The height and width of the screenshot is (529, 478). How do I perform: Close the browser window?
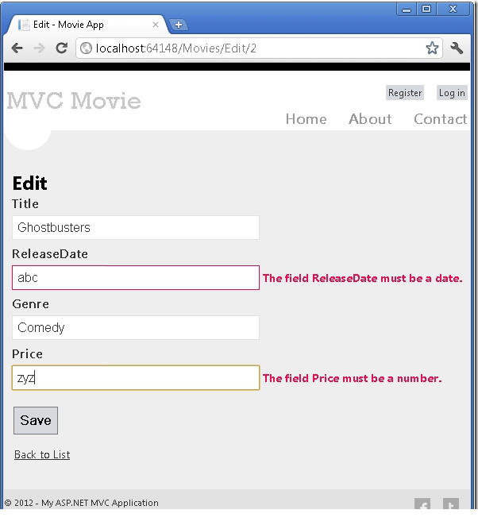tap(453, 9)
